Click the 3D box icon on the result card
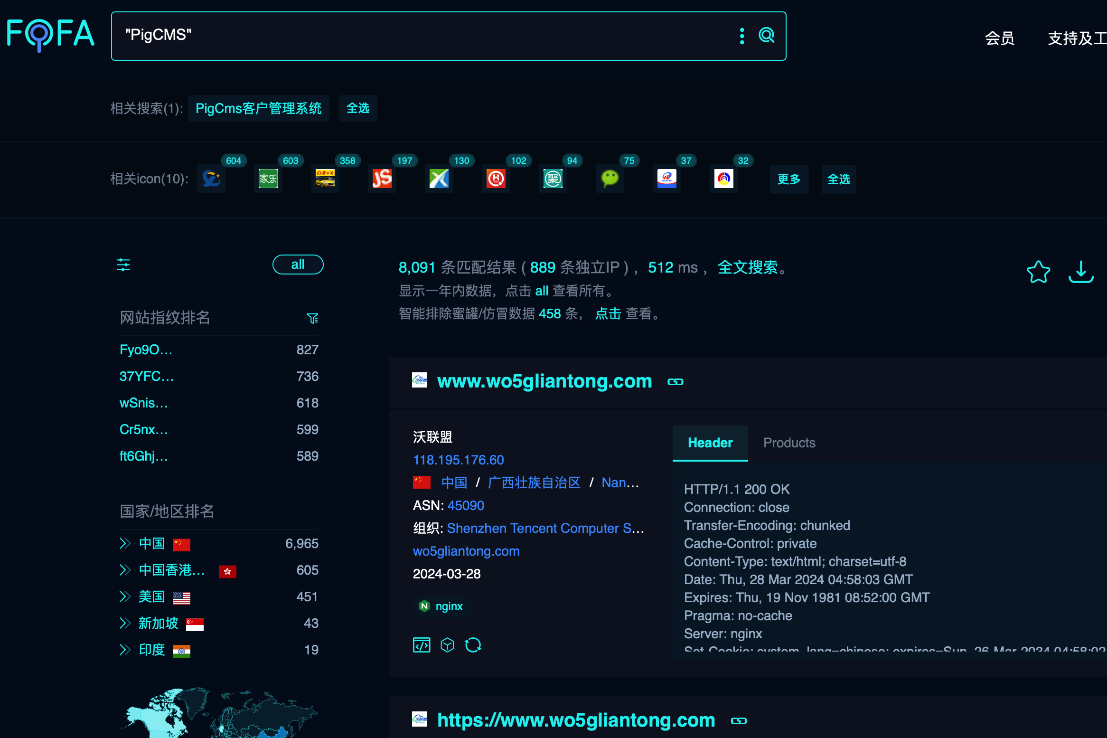Screen dimensions: 1107x738 click(x=447, y=645)
